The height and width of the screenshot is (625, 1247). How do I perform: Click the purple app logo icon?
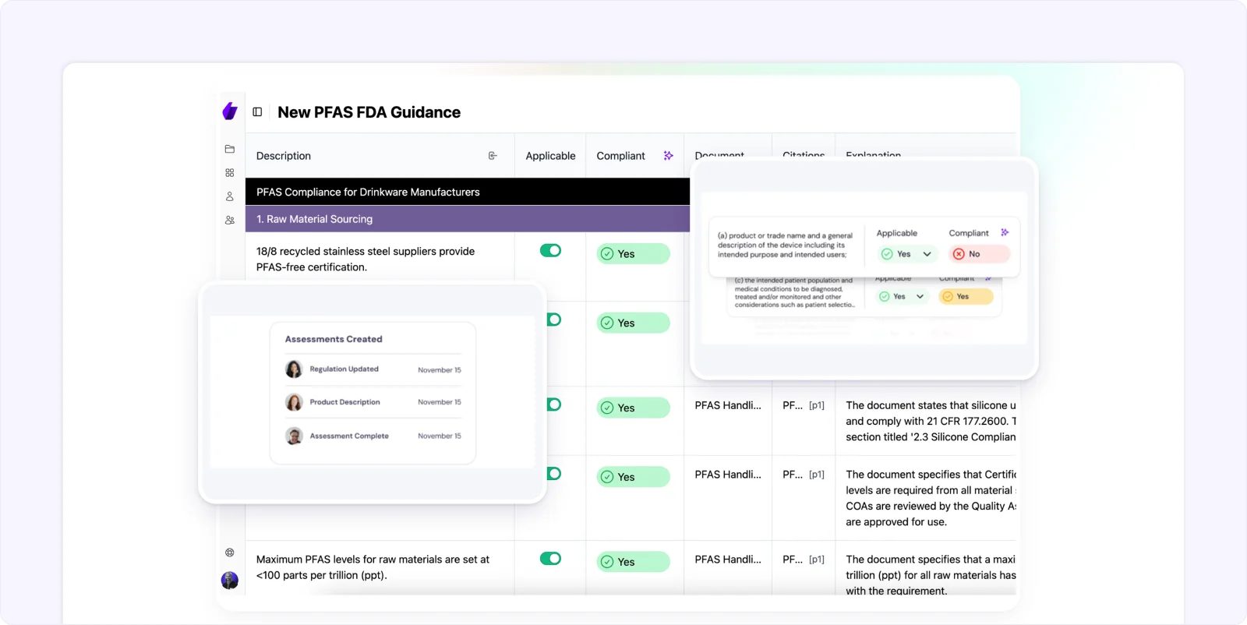pyautogui.click(x=230, y=111)
